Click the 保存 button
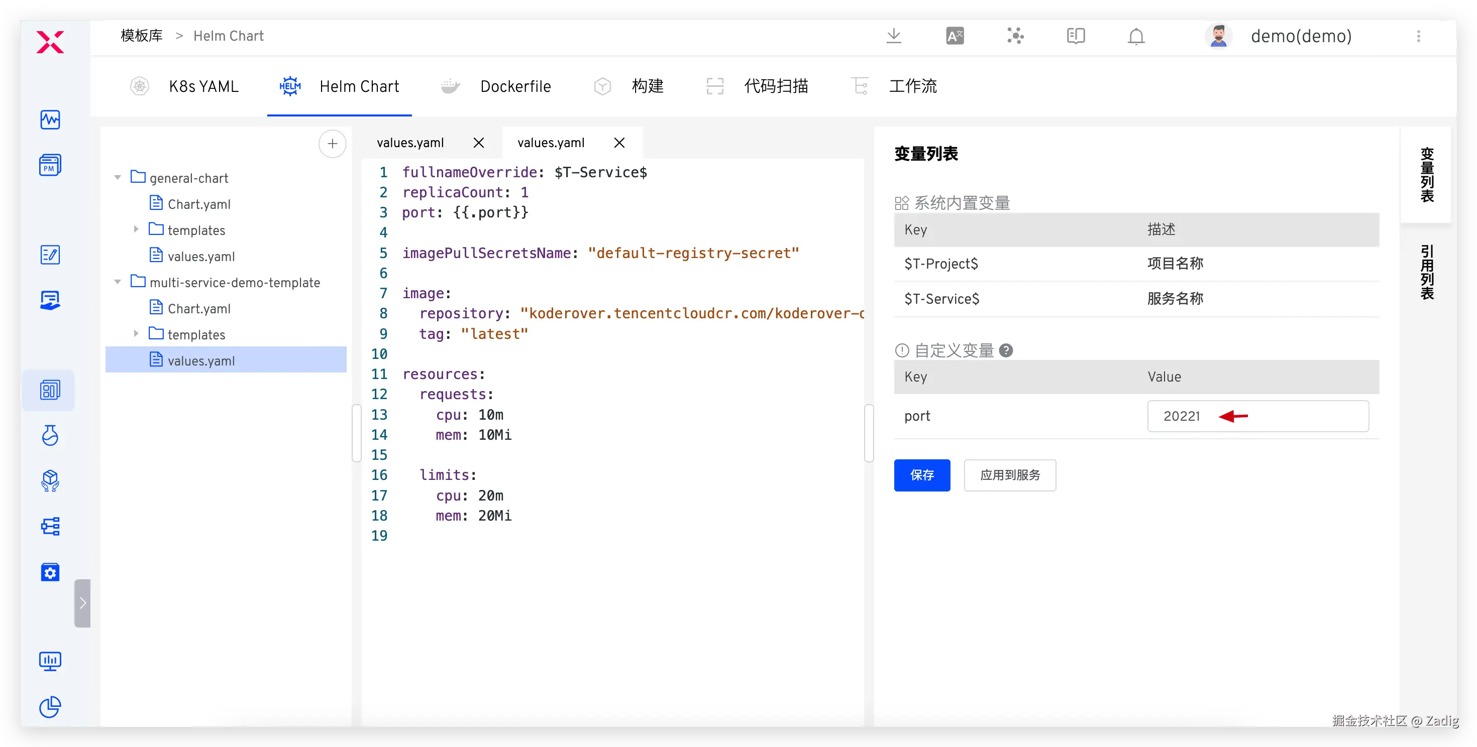This screenshot has width=1477, height=747. 921,475
